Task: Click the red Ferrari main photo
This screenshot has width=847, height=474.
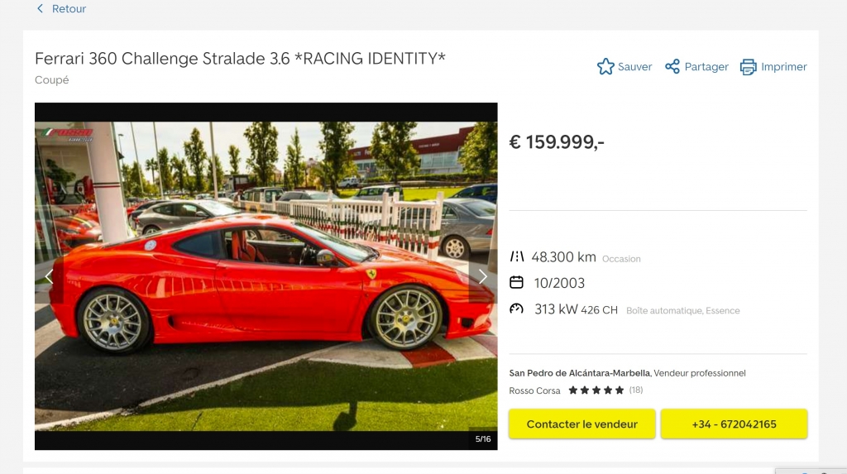Action: (x=266, y=276)
